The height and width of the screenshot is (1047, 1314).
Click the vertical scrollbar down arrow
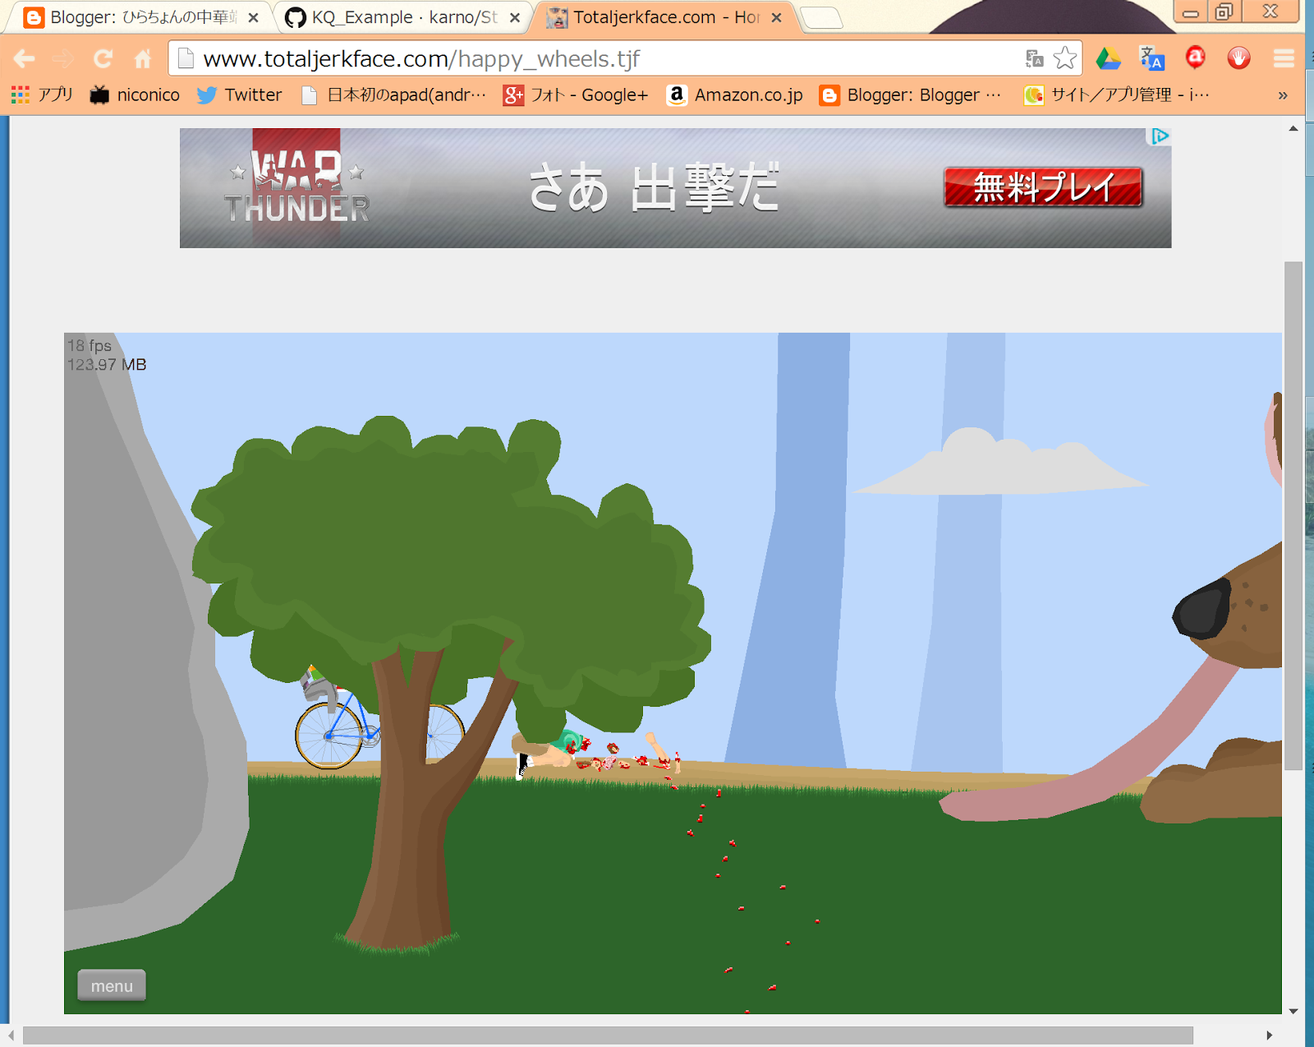(x=1293, y=1011)
